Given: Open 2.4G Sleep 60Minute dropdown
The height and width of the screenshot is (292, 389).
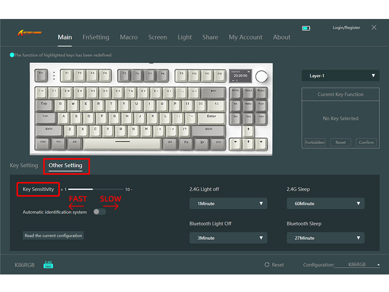Looking at the screenshot, I should 325,203.
